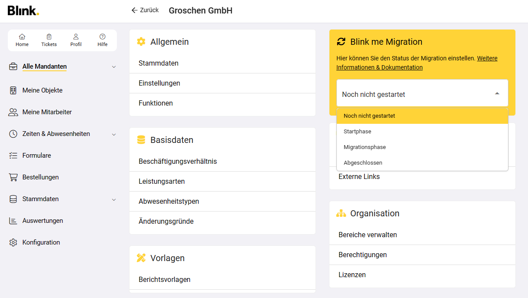Open Berechtigungen under Organisation

coord(362,255)
